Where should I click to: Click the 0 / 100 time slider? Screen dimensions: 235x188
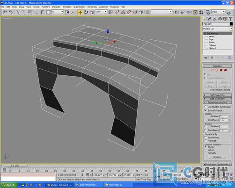coord(15,166)
